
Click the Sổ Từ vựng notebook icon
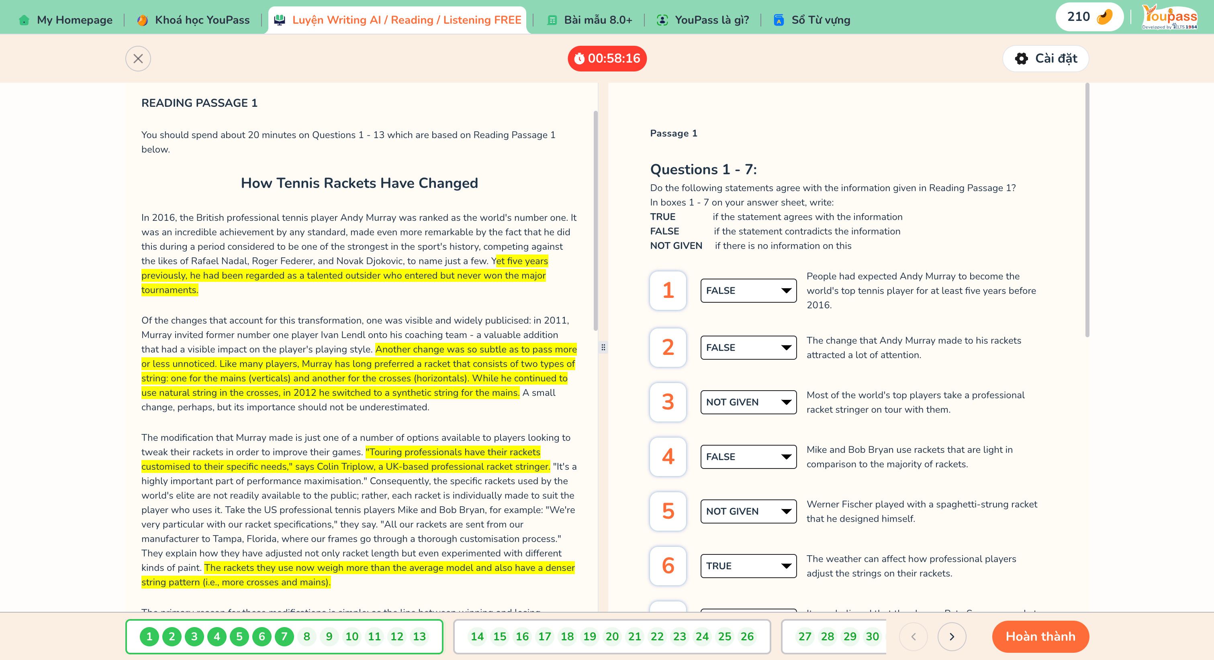(779, 20)
